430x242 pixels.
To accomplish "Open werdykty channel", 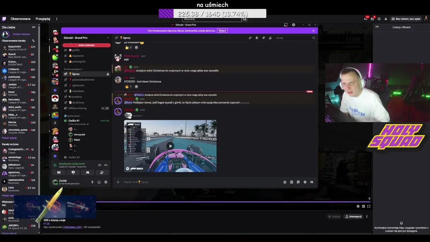I will (86, 97).
